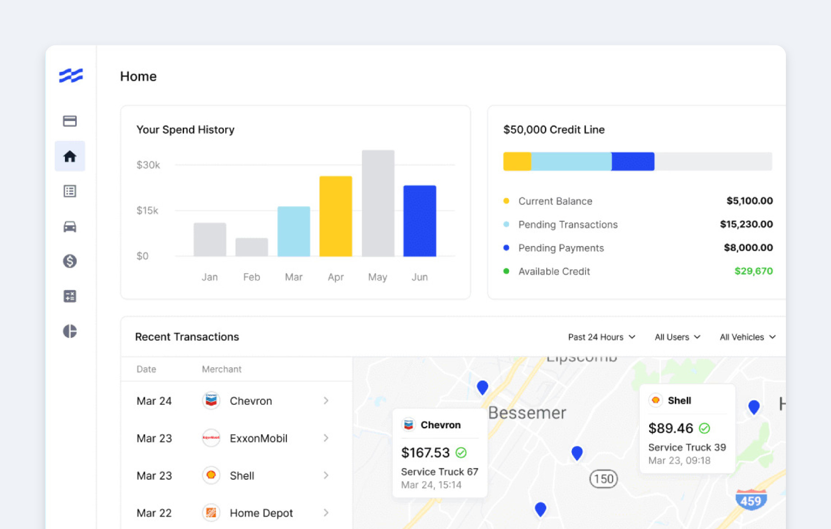Open the transactions list icon in sidebar
Viewport: 831px width, 529px height.
pyautogui.click(x=70, y=191)
